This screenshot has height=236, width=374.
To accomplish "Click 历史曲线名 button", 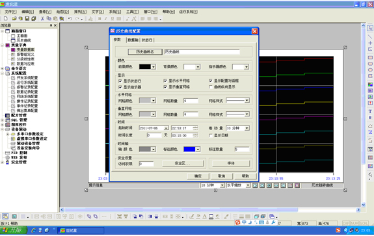I will (145, 52).
